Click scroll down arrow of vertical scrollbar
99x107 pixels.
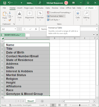(97, 98)
